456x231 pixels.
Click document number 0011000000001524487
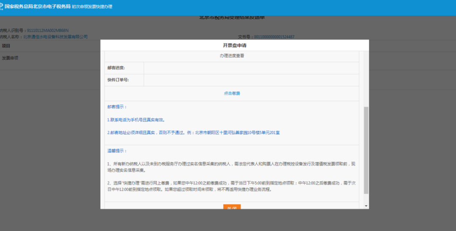point(274,37)
